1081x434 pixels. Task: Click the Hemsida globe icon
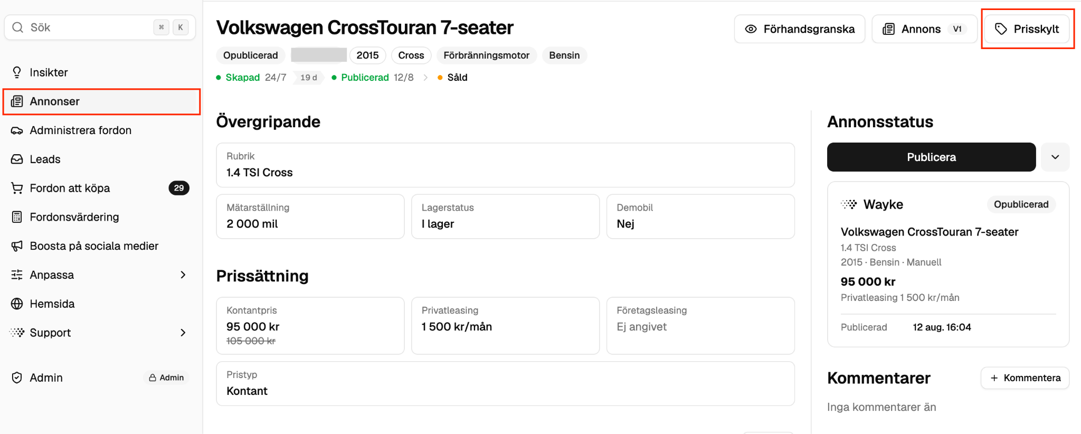point(17,304)
